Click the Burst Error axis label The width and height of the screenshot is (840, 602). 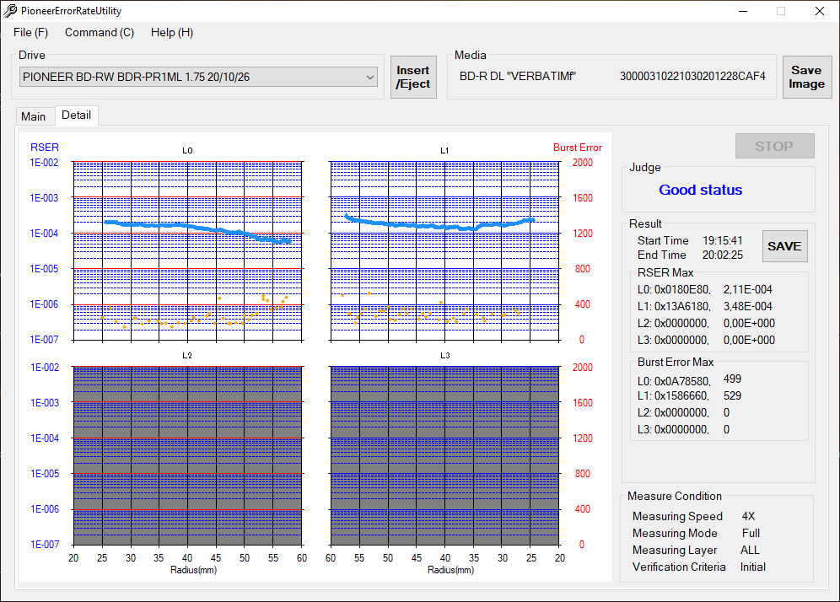[578, 148]
